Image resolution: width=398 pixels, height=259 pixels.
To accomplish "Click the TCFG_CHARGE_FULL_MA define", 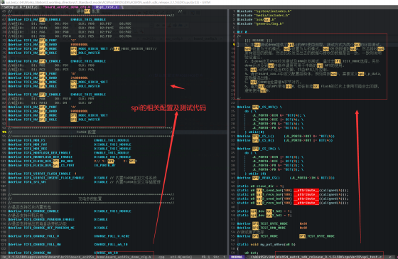I will click(x=68, y=245).
